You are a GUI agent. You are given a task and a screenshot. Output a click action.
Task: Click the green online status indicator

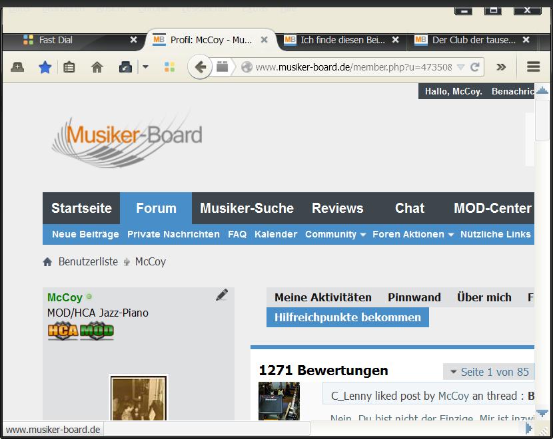pyautogui.click(x=89, y=297)
